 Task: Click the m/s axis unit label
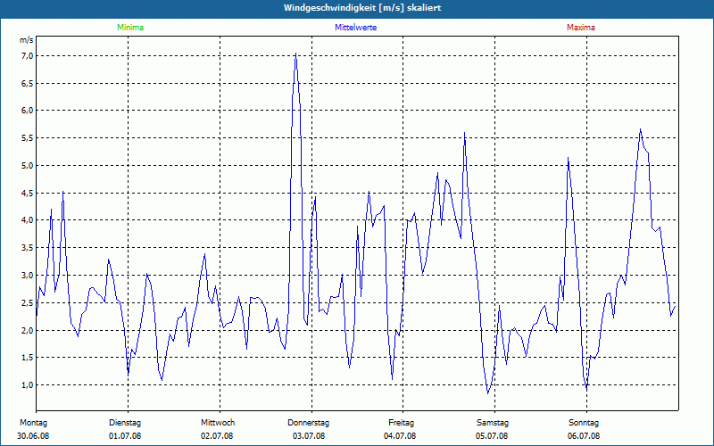pyautogui.click(x=27, y=40)
